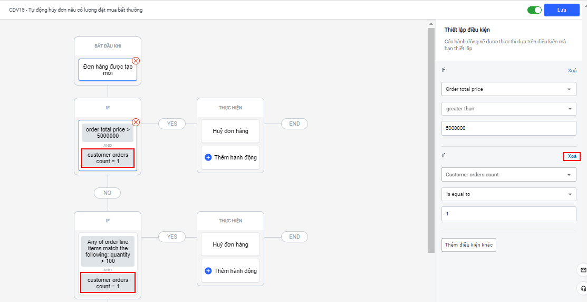Click 'Xoá' link for first If condition
587x302 pixels.
(572, 71)
